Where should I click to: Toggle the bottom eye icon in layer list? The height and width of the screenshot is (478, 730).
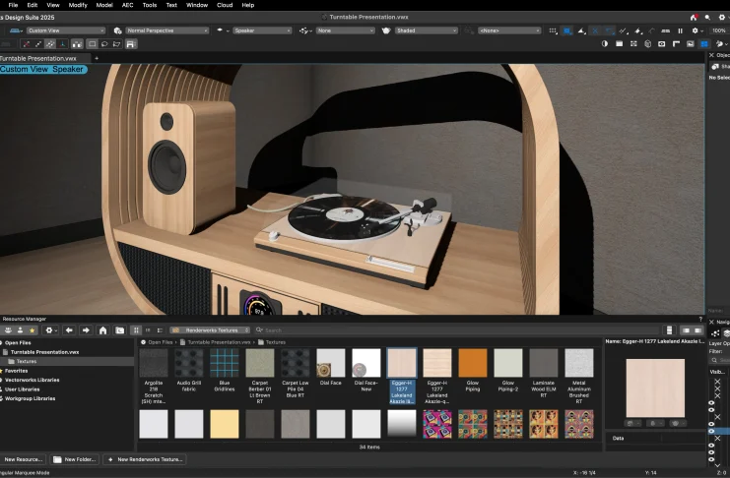[x=712, y=458]
